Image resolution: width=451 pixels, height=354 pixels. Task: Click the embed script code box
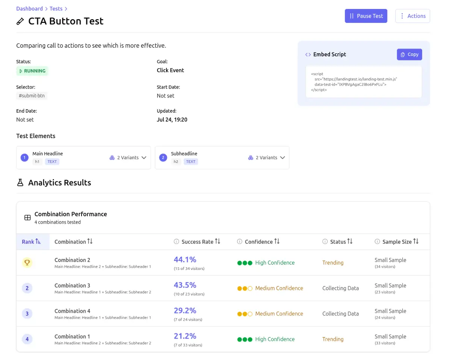[x=363, y=82]
